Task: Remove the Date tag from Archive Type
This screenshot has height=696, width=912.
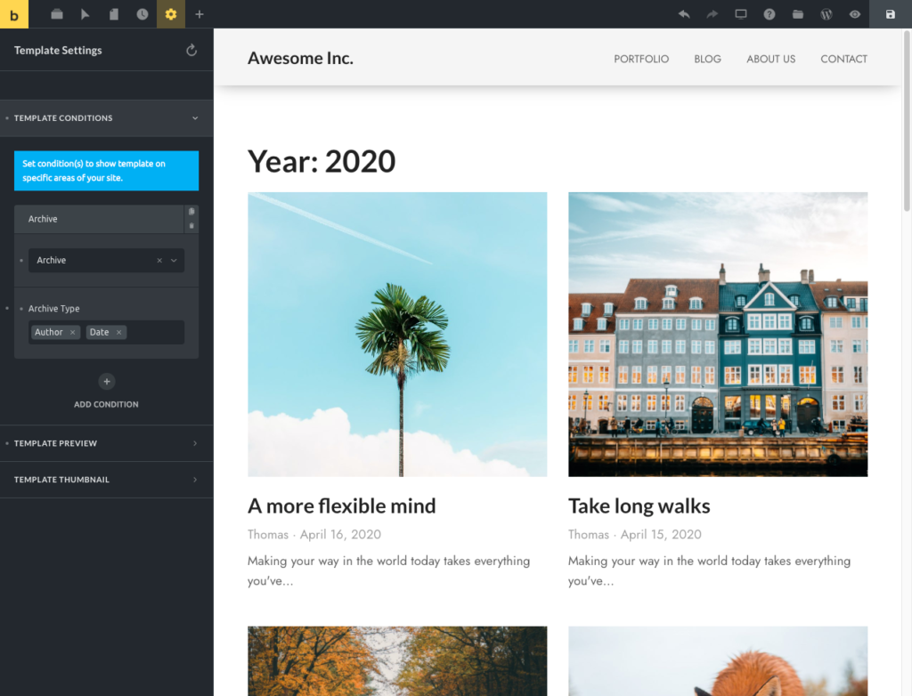Action: [x=118, y=333]
